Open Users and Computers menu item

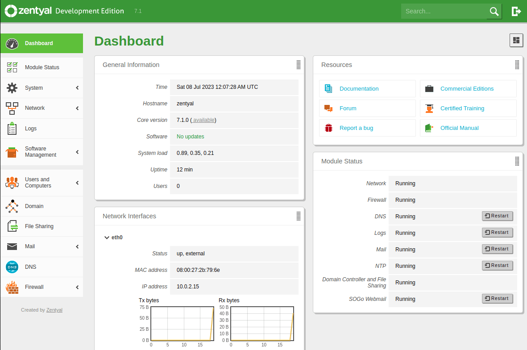38,183
